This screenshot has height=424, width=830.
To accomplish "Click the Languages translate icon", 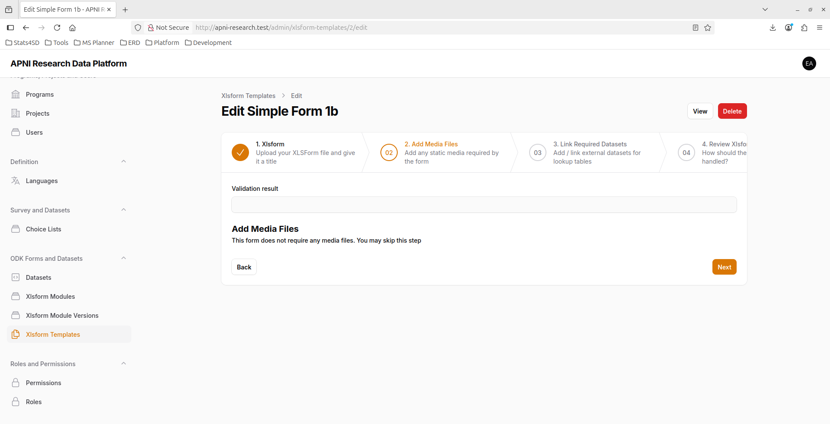I will [x=16, y=181].
